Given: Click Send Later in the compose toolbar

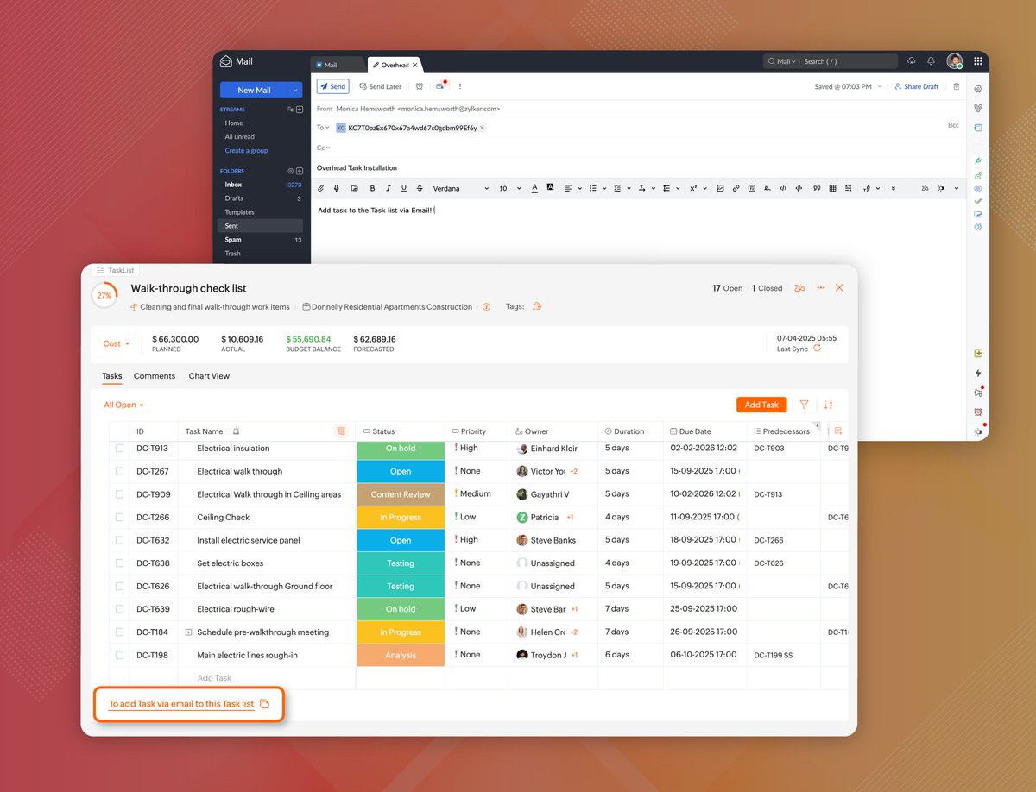Looking at the screenshot, I should (x=381, y=86).
